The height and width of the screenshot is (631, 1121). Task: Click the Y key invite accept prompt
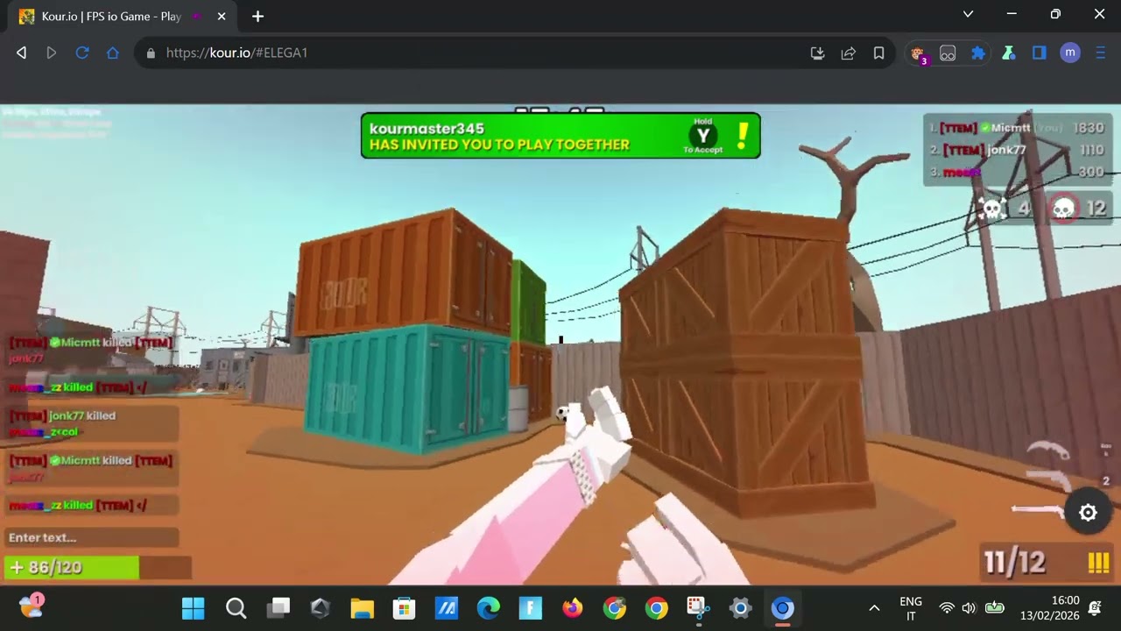click(702, 136)
